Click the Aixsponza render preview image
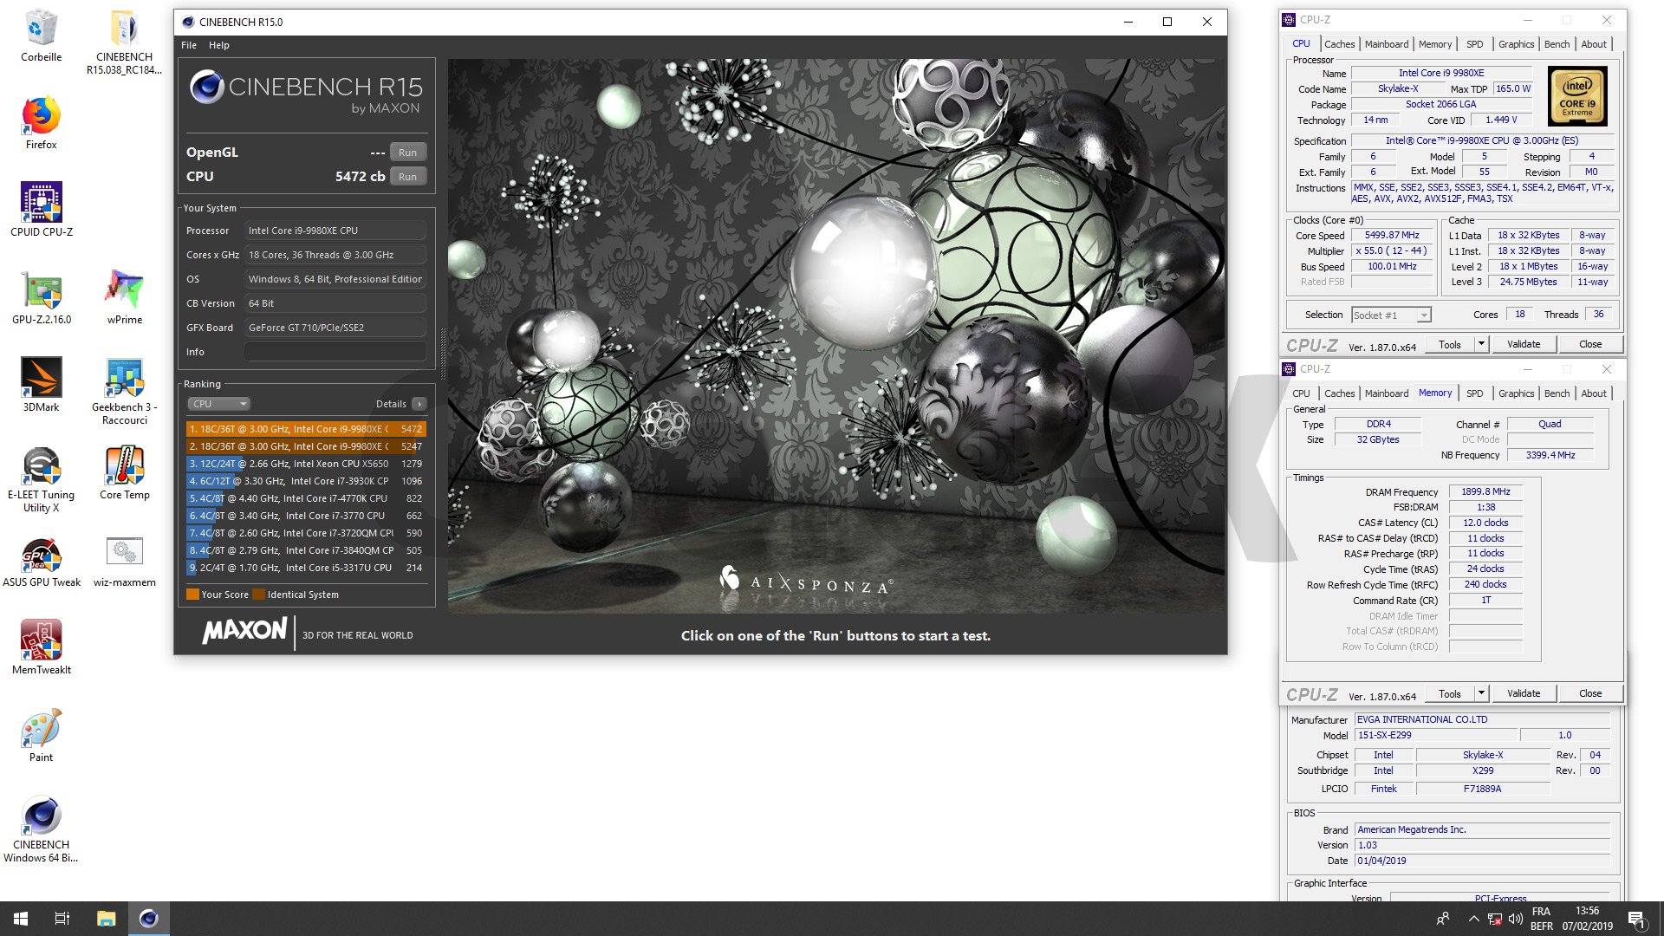 836,336
